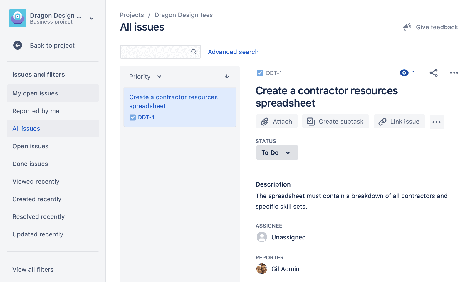Click the Link issue chain icon
The image size is (470, 282).
click(382, 121)
